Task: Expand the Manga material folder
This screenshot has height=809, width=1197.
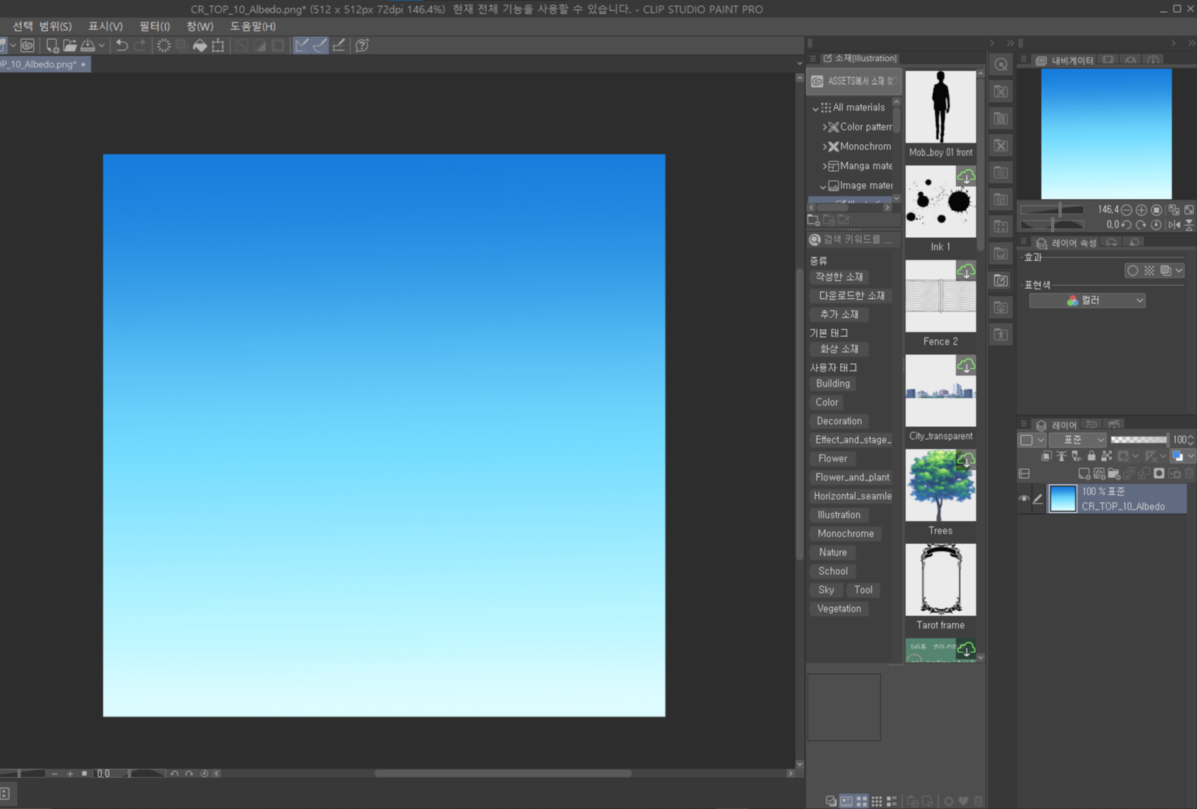Action: pos(824,167)
